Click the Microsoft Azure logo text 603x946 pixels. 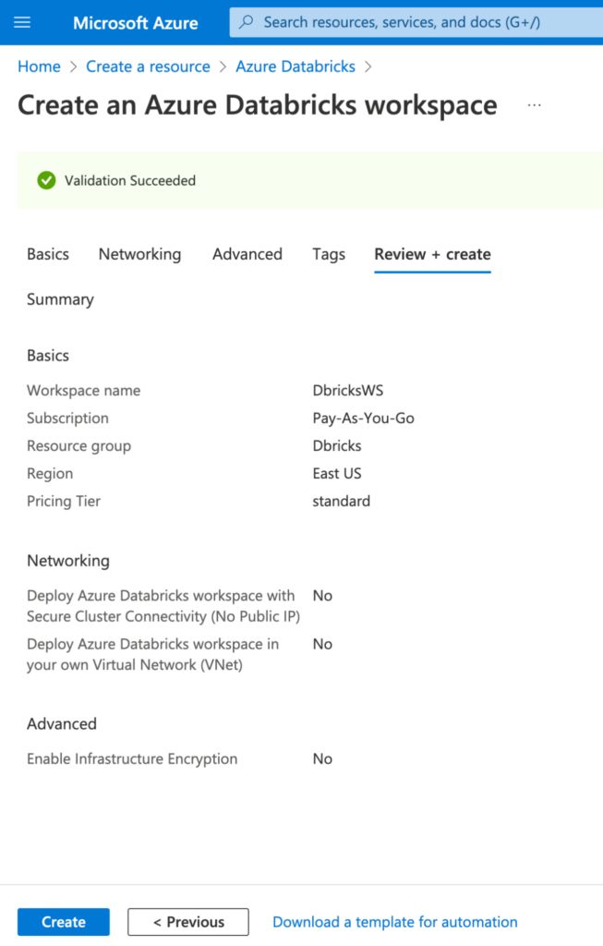pos(136,23)
